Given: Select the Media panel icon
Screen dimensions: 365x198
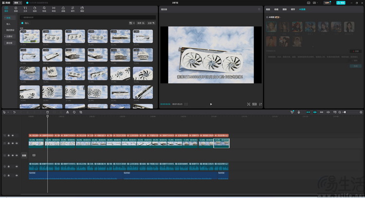Looking at the screenshot, I should point(6,9).
